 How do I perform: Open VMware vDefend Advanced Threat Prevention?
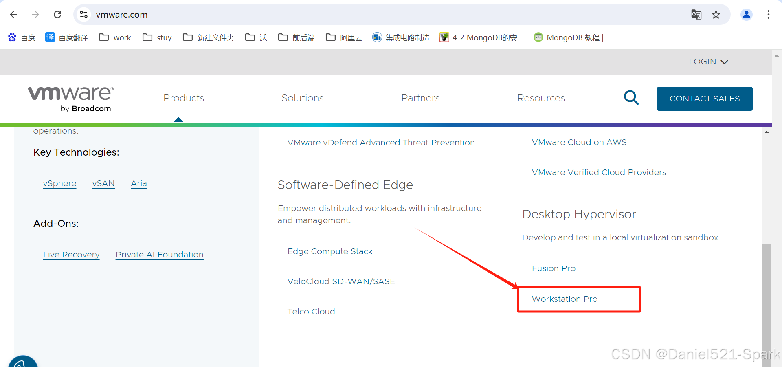click(x=381, y=143)
